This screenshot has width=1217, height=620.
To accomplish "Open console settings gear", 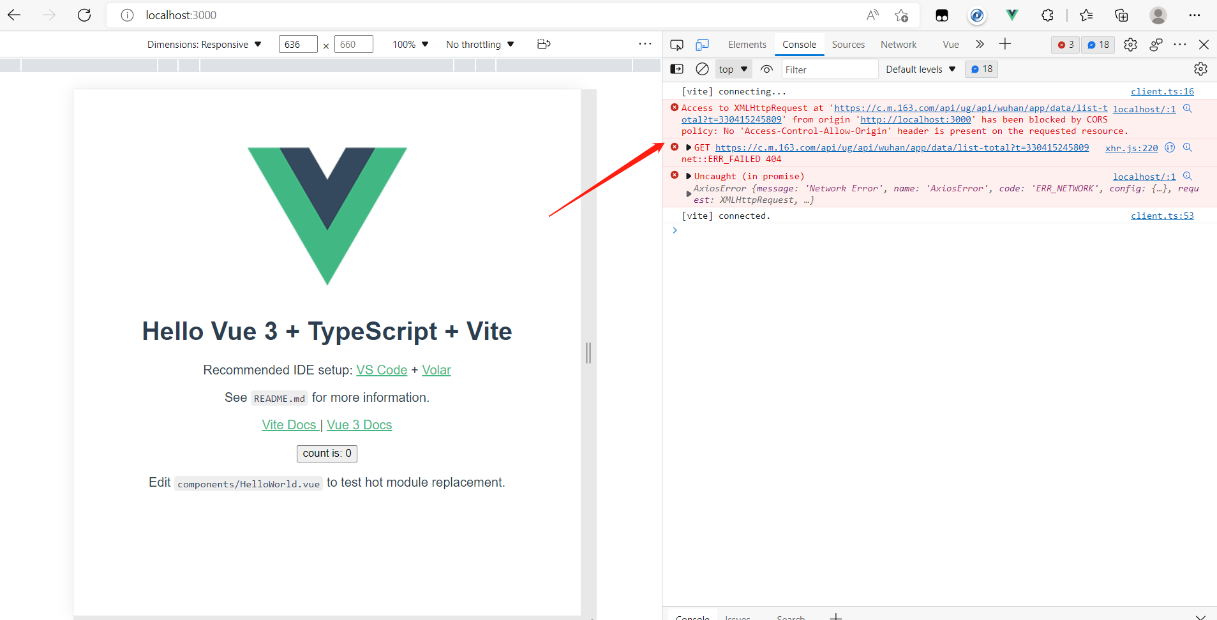I will coord(1200,69).
